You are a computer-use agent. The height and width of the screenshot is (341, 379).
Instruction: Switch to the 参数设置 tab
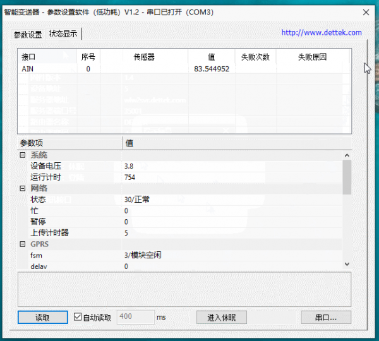(x=28, y=35)
